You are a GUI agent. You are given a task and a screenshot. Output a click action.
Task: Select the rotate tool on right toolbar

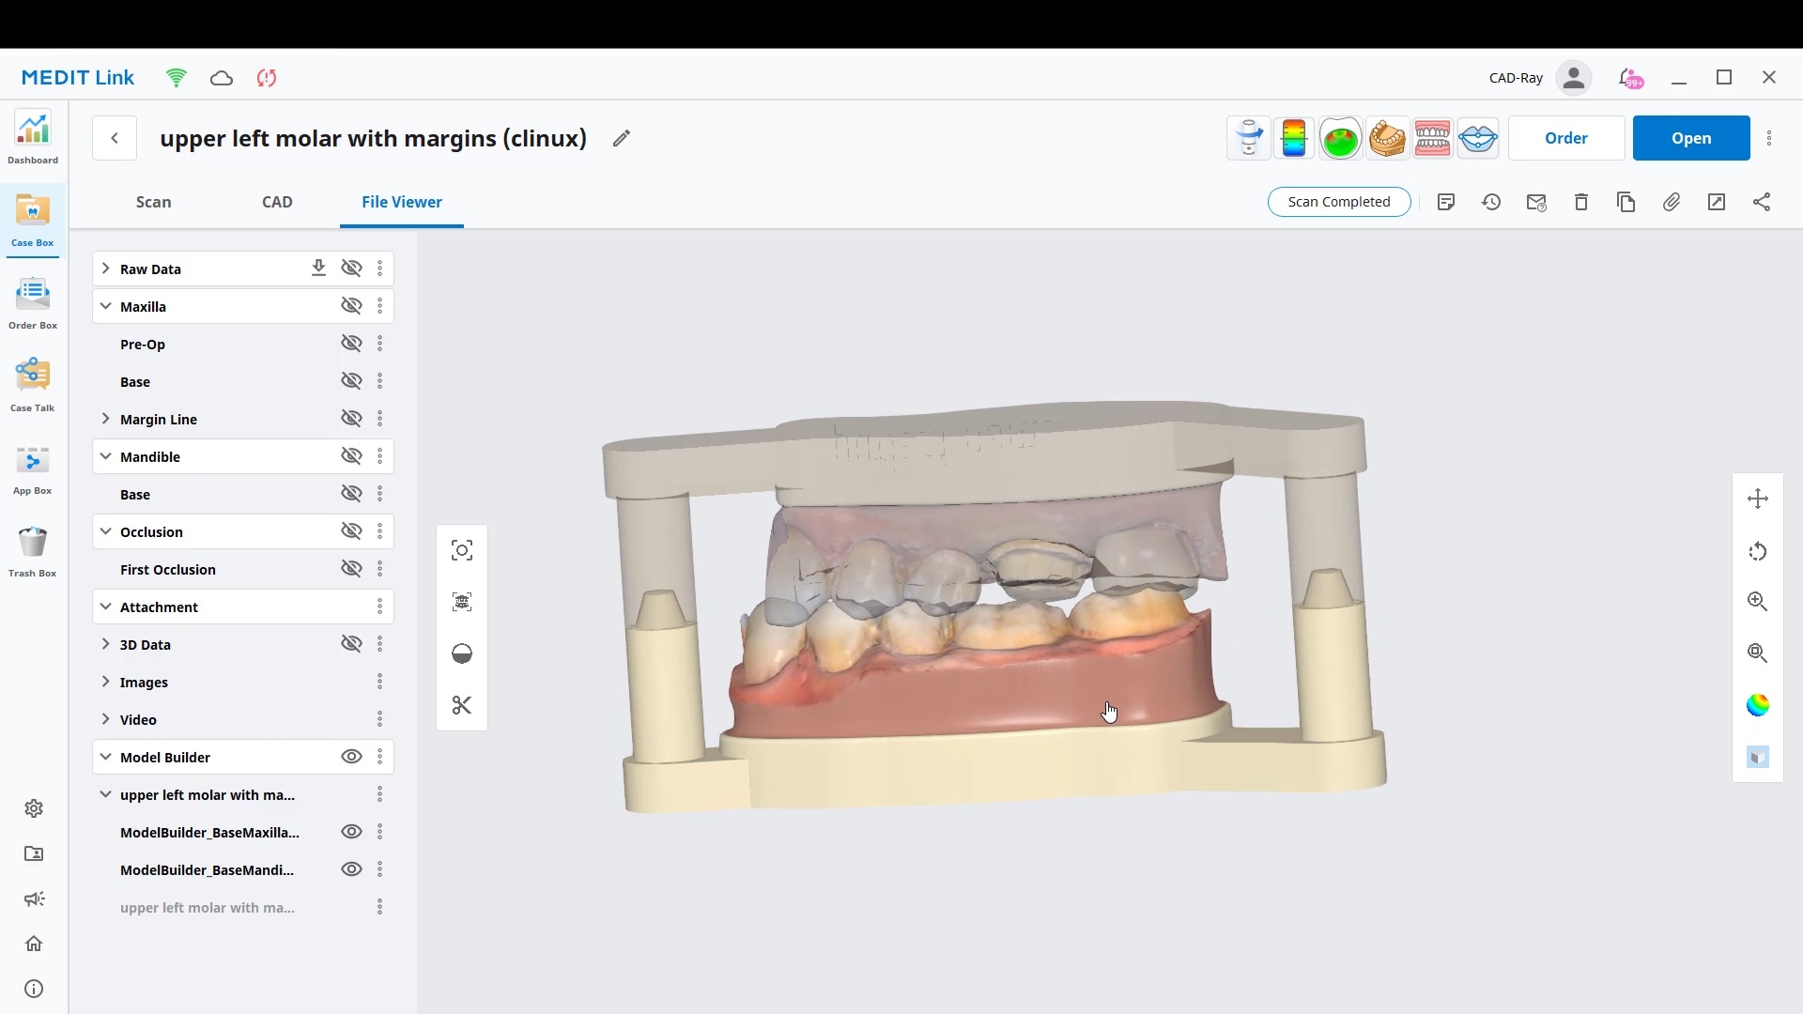point(1758,551)
